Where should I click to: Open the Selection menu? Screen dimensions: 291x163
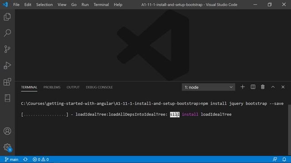45,5
